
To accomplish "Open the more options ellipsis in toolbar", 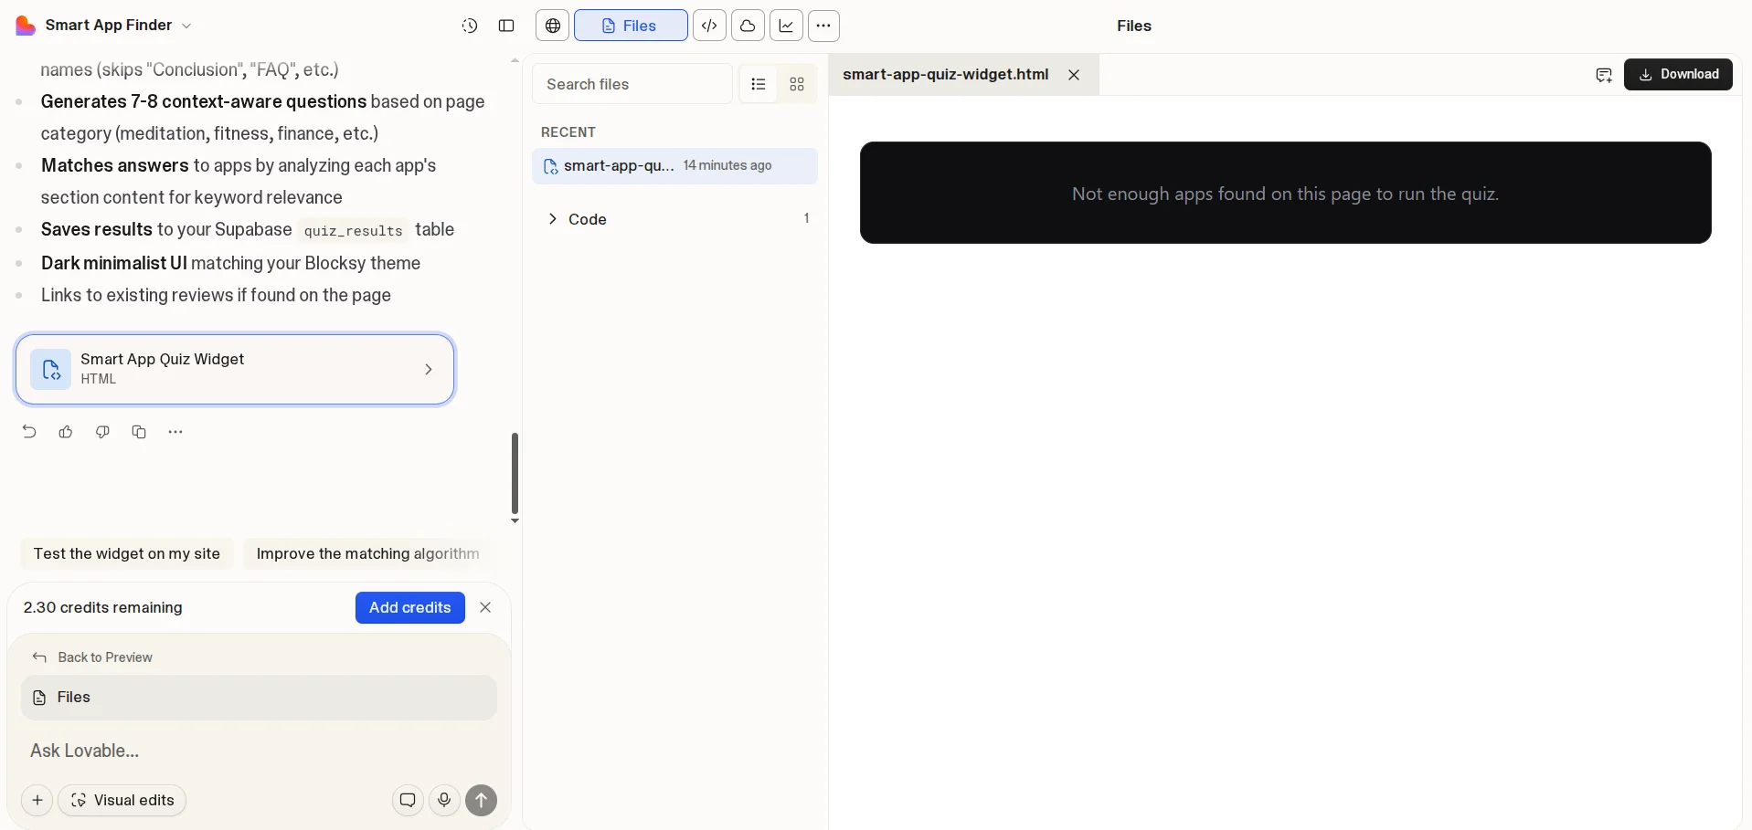I will coord(823,26).
